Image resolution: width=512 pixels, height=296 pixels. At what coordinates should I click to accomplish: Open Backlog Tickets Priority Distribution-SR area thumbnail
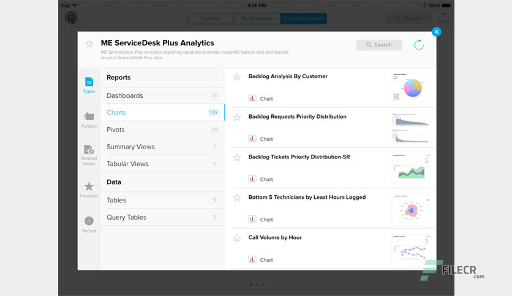(x=411, y=168)
